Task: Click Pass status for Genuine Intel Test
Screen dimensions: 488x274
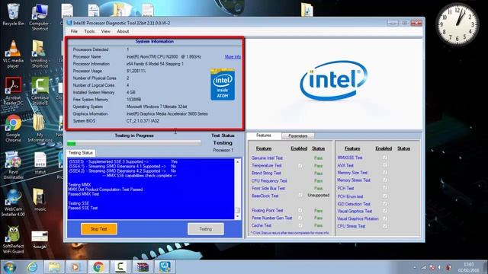Action: 318,158
